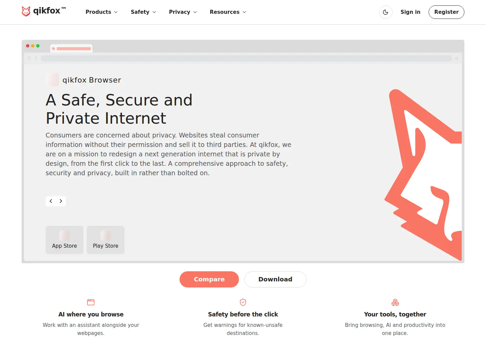Click the large fox illustration
This screenshot has height=337, width=486.
423,175
